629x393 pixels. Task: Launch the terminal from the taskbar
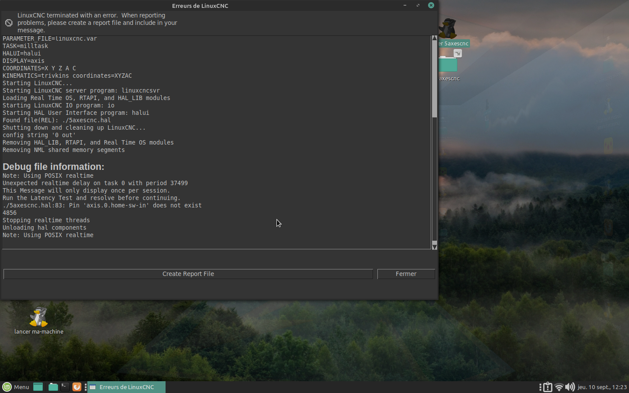click(x=65, y=387)
